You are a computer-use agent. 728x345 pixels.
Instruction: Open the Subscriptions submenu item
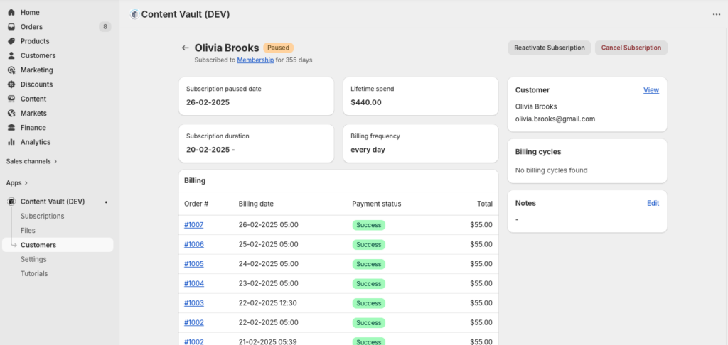pos(43,216)
